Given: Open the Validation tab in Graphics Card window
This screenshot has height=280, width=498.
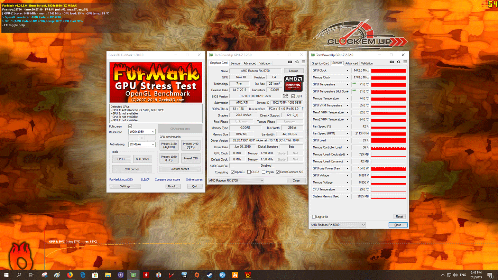Looking at the screenshot, I should (x=265, y=63).
